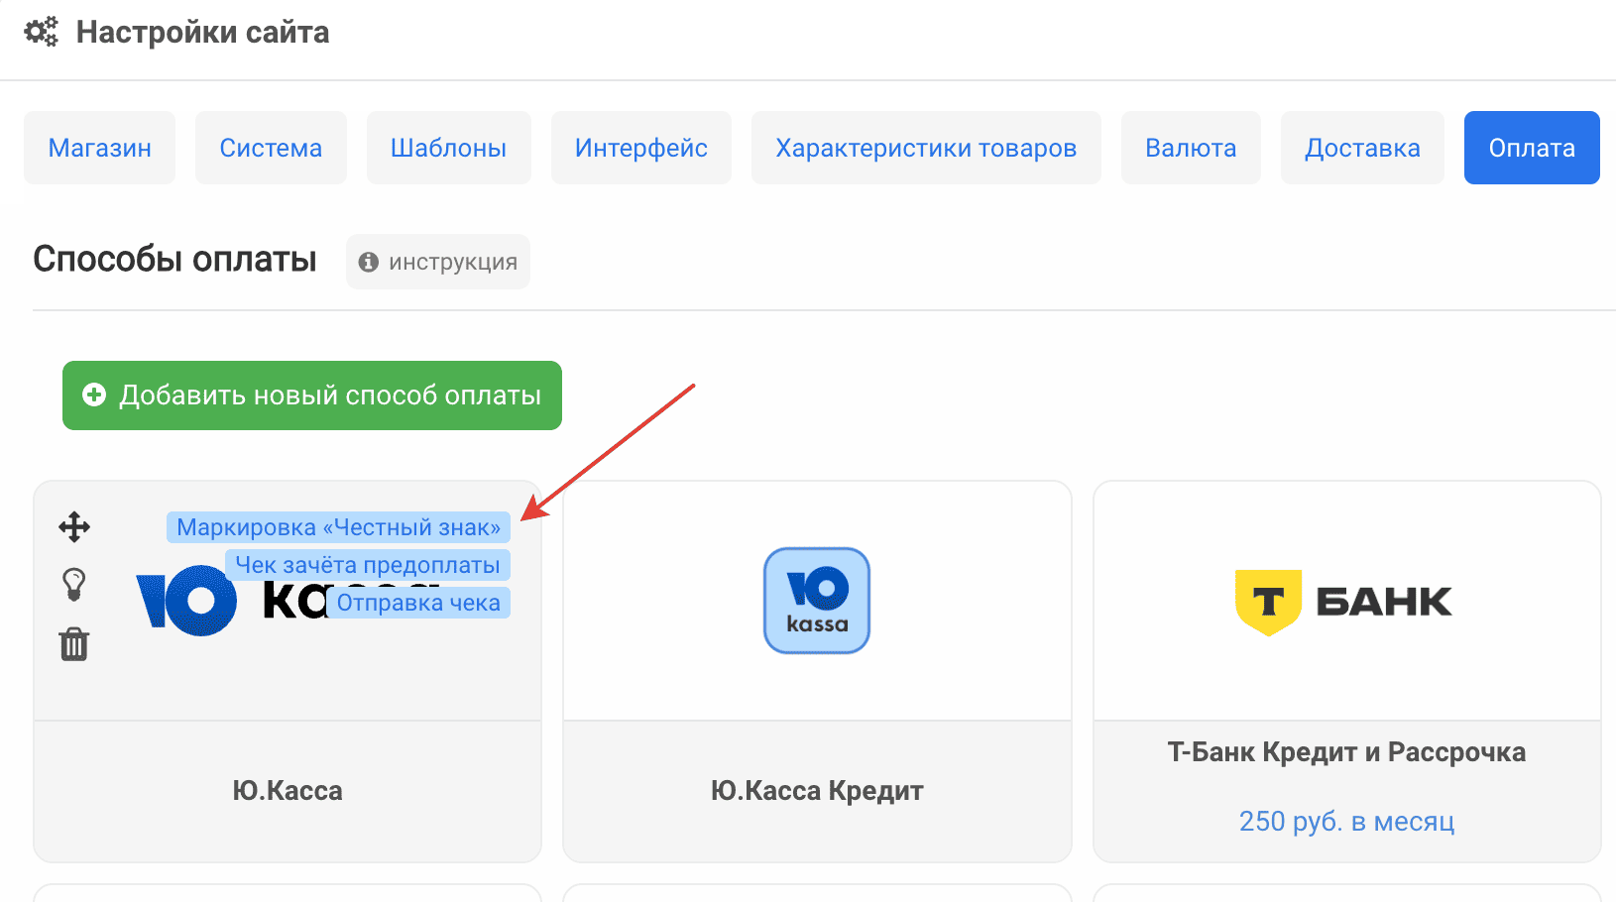The width and height of the screenshot is (1616, 902).
Task: Open the Шаблоны tab
Action: [x=448, y=148]
